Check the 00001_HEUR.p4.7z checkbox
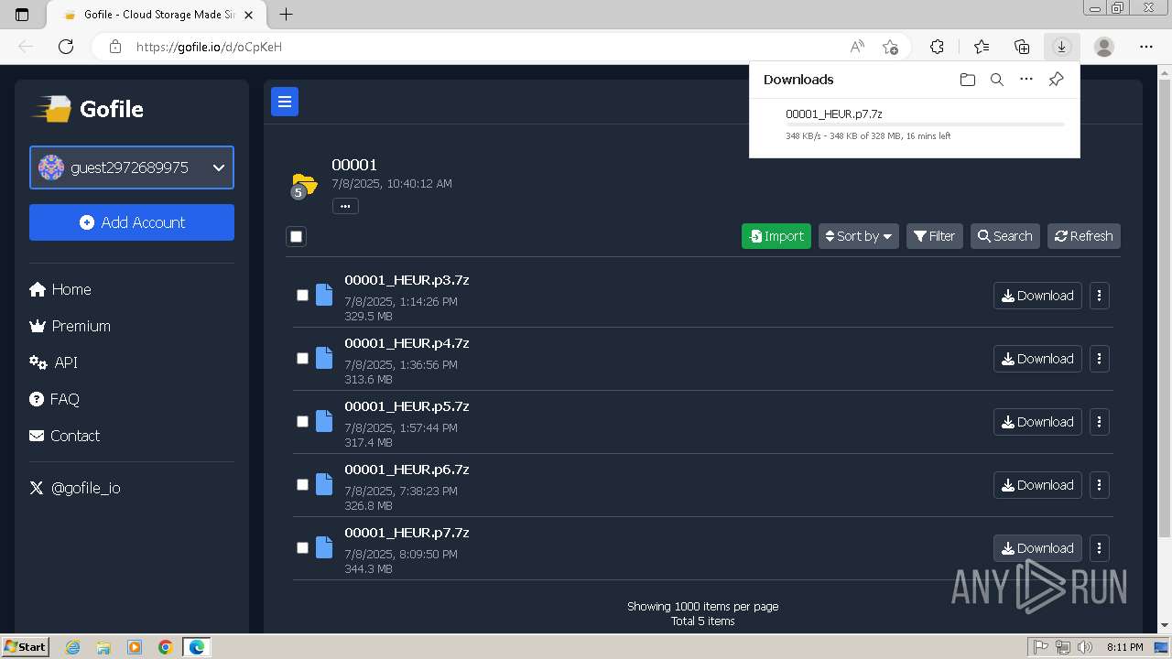The height and width of the screenshot is (659, 1172). (302, 359)
